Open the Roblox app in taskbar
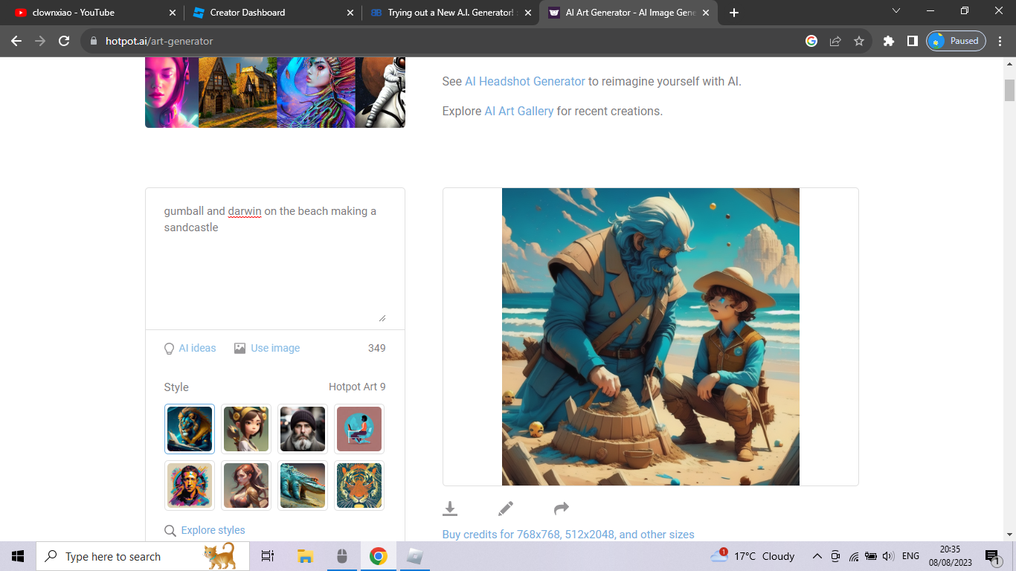This screenshot has height=571, width=1016. coord(415,556)
